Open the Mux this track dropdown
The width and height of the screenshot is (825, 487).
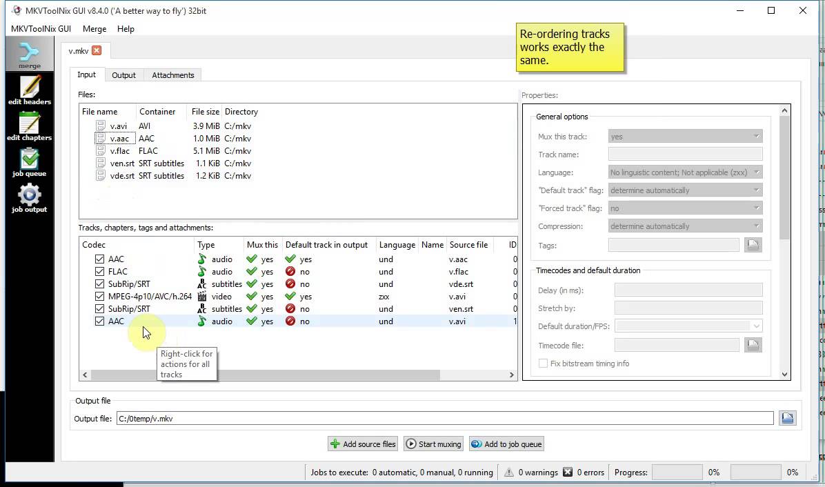(x=685, y=136)
